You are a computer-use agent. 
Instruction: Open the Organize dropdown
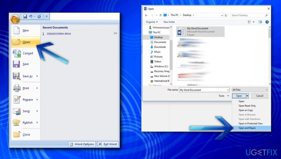click(x=152, y=22)
